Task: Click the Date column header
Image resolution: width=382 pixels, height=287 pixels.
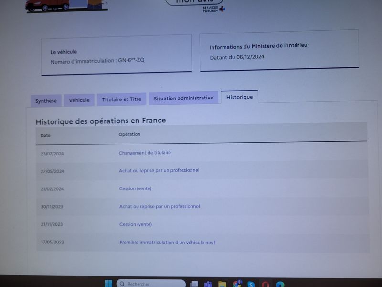Action: [x=45, y=136]
